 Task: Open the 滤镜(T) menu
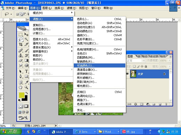pyautogui.click(x=71, y=8)
